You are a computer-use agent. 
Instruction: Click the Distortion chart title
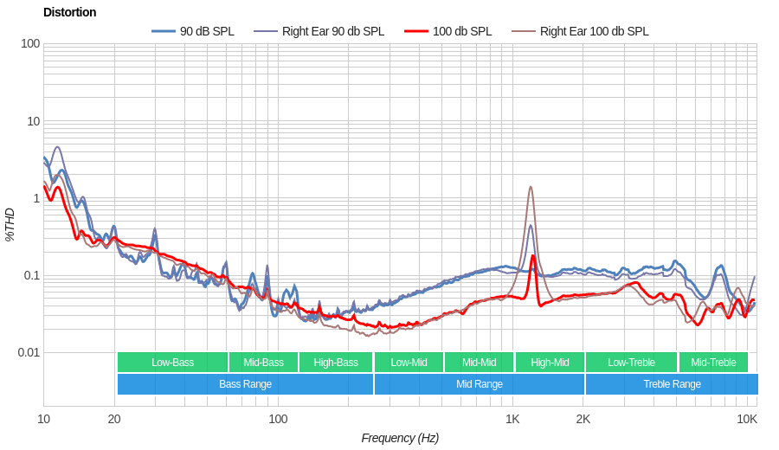pos(70,12)
